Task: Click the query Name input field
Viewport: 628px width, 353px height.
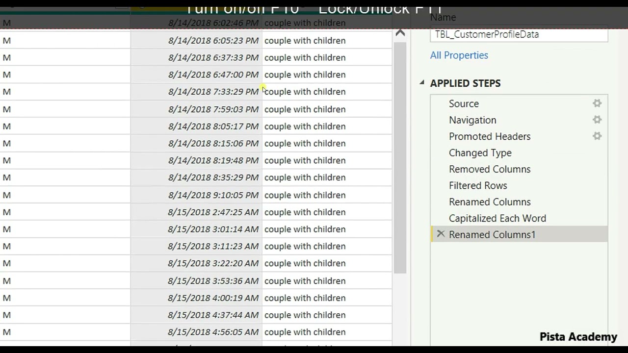Action: tap(519, 34)
